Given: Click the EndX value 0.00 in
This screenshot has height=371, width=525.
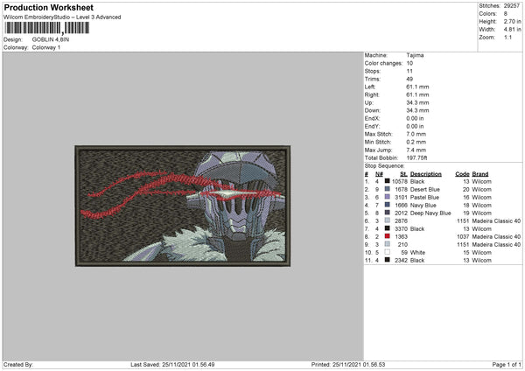Looking at the screenshot, I should point(415,118).
